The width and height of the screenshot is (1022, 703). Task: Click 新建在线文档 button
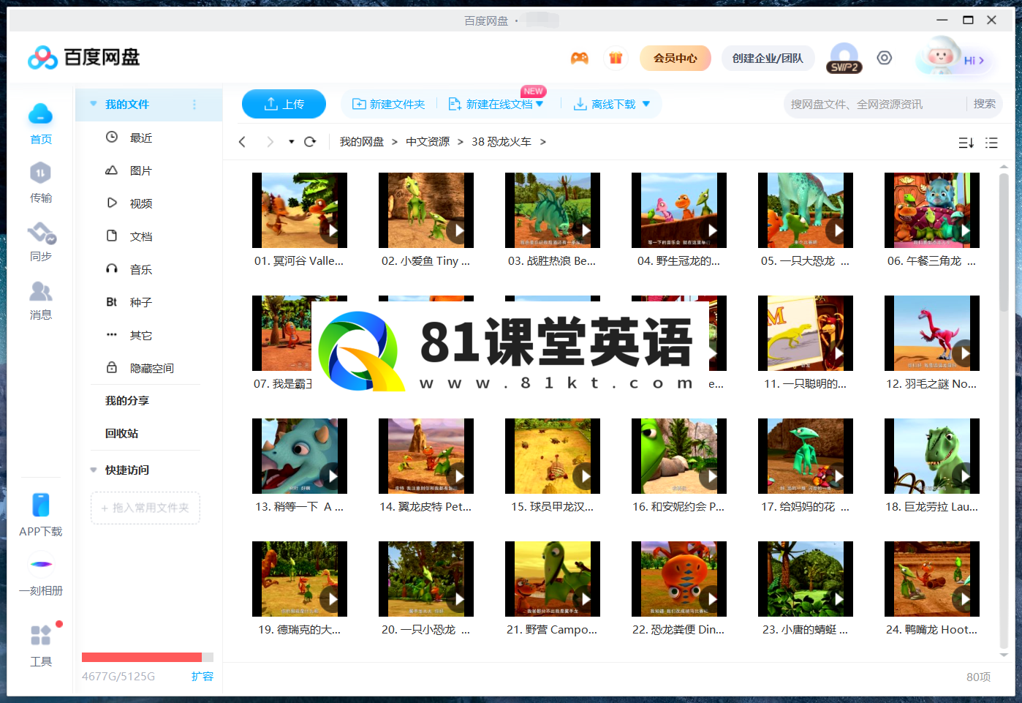[491, 104]
